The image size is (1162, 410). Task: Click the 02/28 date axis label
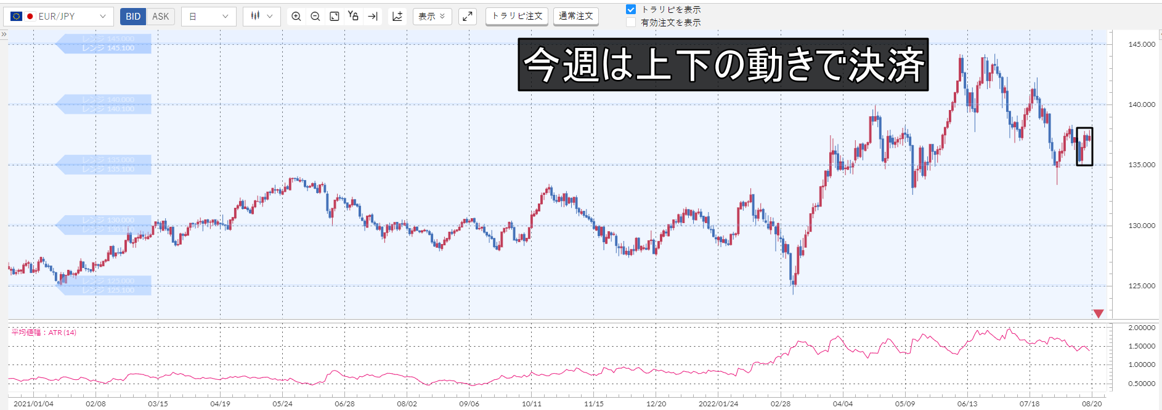[781, 404]
